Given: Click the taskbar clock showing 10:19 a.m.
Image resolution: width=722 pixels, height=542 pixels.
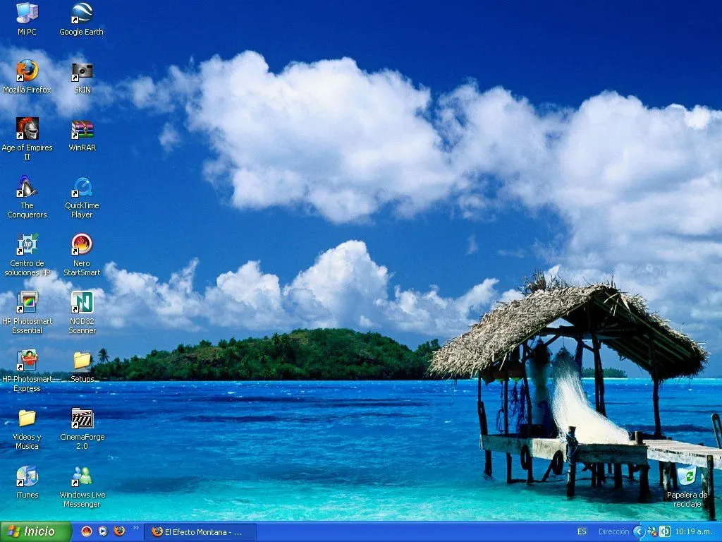Looking at the screenshot, I should tap(694, 531).
